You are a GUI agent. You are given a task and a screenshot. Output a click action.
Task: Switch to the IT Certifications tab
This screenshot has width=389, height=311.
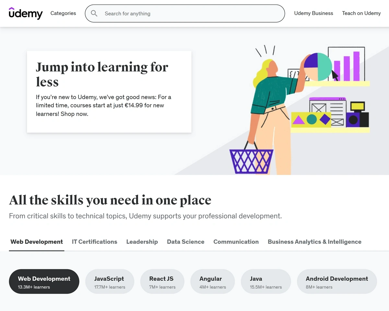coord(94,242)
